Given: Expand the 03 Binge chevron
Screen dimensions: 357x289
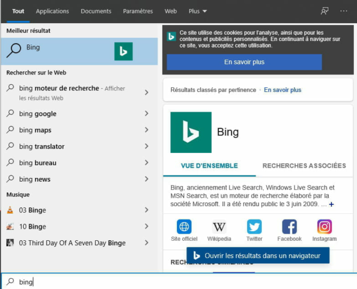Looking at the screenshot, I should point(146,210).
